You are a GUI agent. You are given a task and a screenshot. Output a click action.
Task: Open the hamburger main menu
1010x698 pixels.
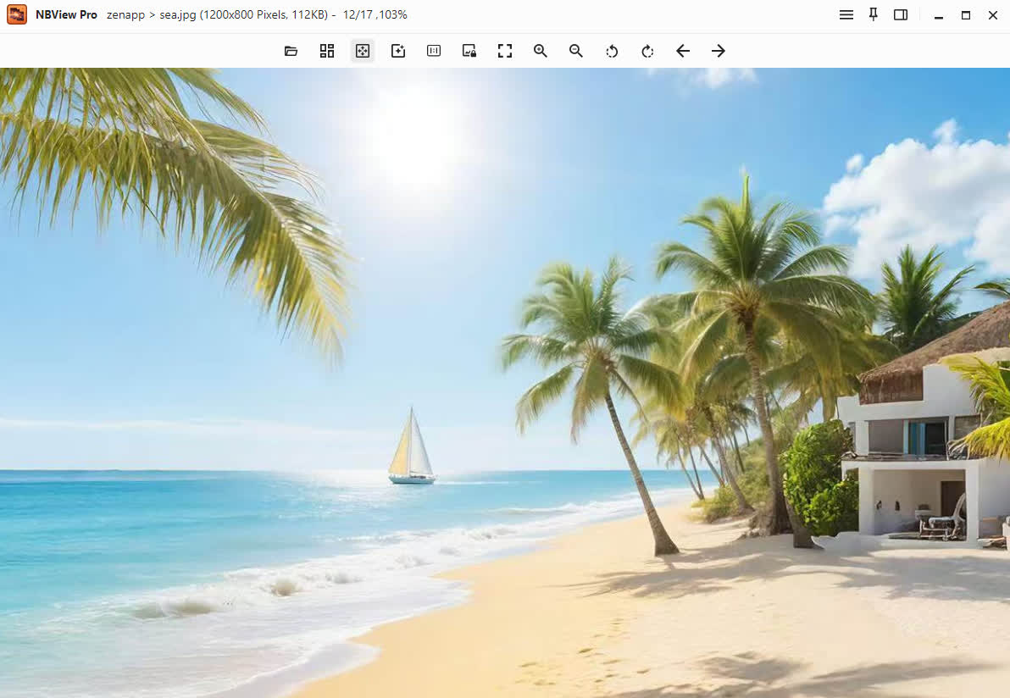click(x=846, y=14)
